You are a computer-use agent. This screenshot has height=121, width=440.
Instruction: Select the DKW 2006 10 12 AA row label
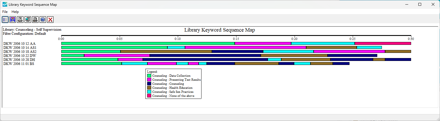[19, 44]
